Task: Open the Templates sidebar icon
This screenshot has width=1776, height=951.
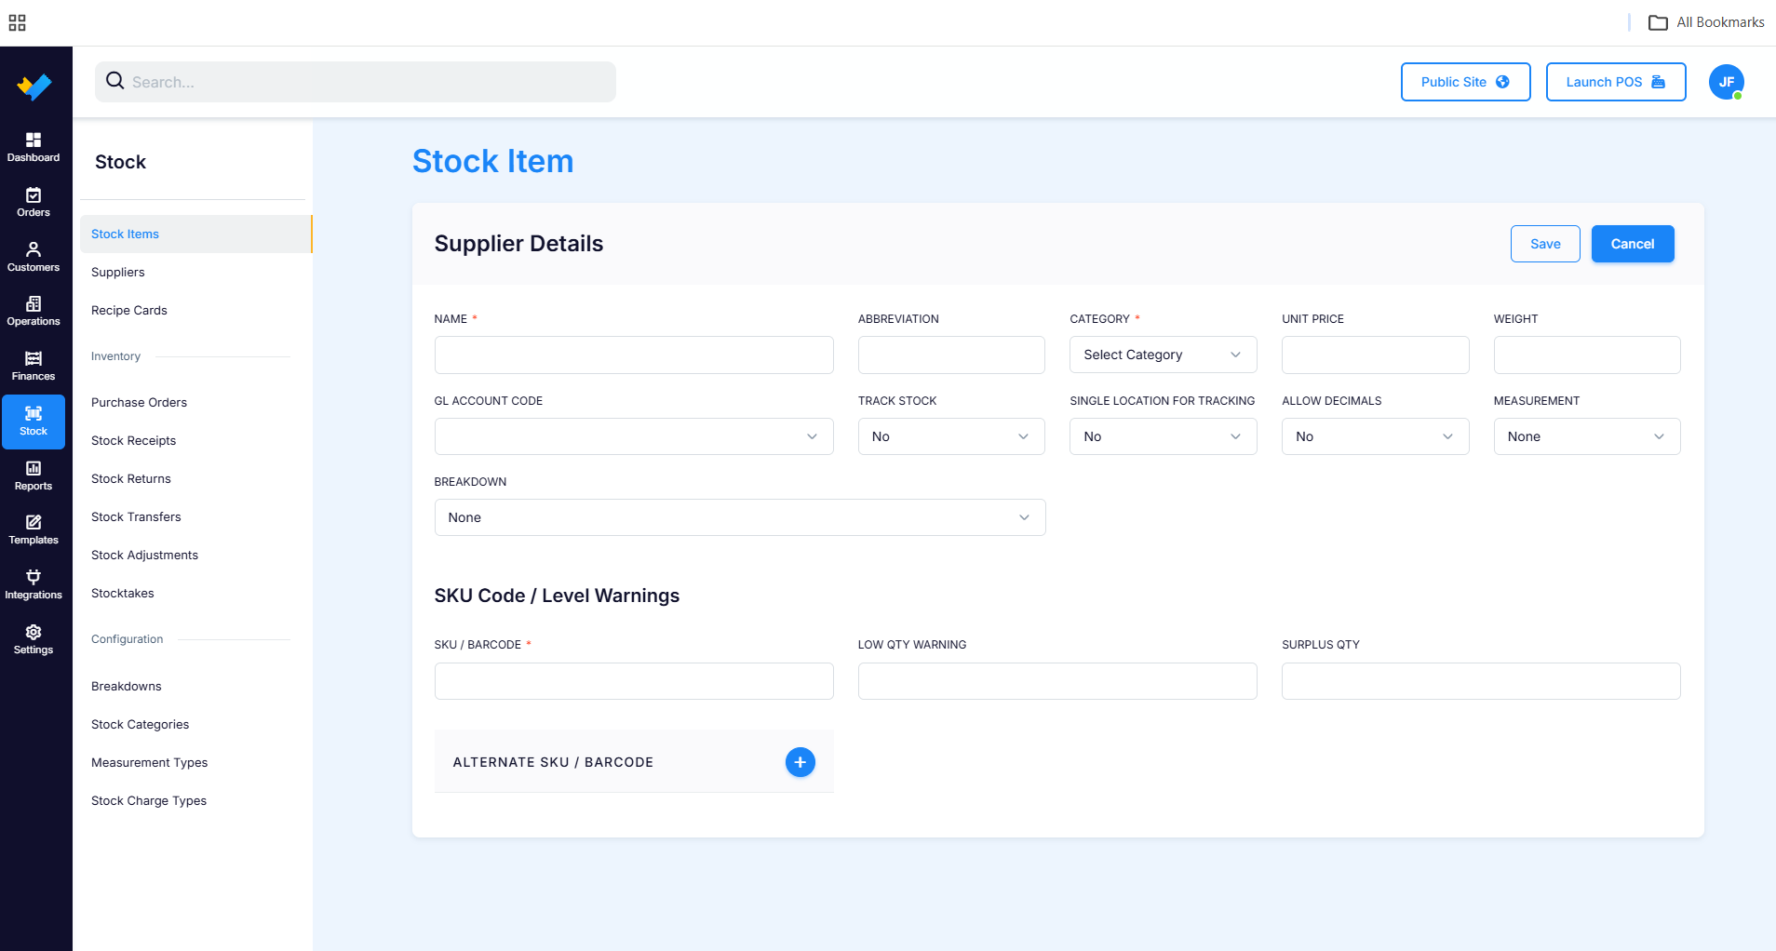Action: 34,529
